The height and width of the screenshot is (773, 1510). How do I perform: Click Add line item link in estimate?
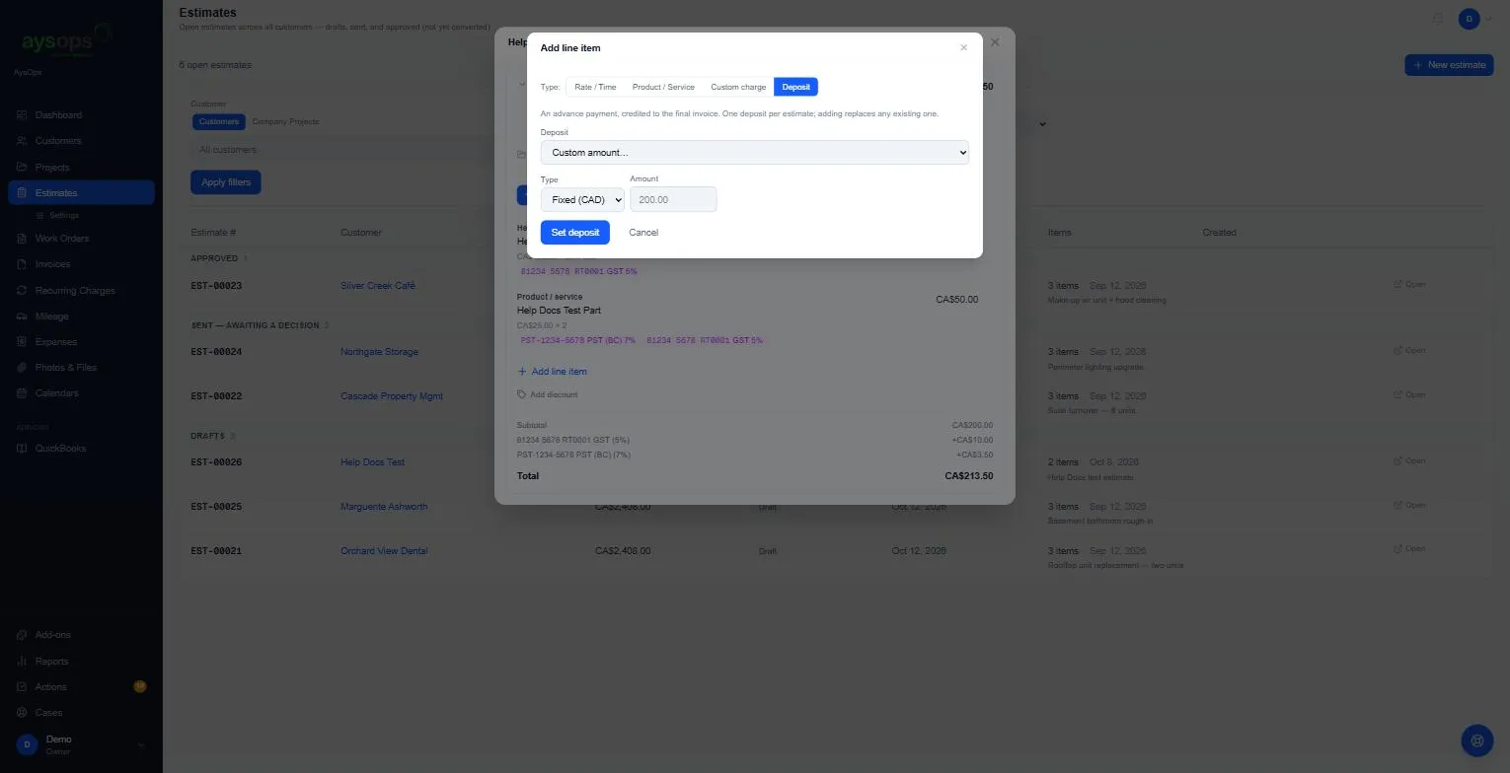(x=553, y=372)
